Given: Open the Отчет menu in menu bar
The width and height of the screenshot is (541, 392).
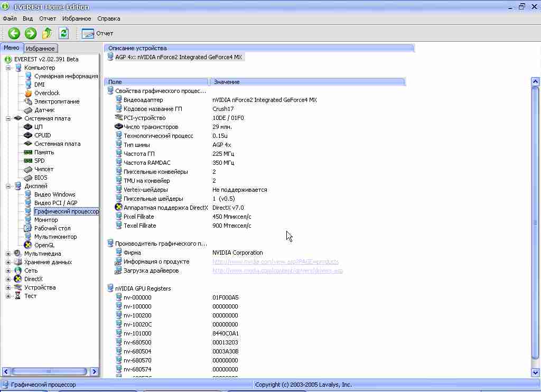Looking at the screenshot, I should click(47, 18).
